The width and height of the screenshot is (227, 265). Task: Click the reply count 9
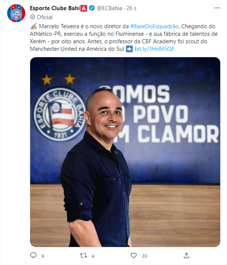tap(43, 256)
